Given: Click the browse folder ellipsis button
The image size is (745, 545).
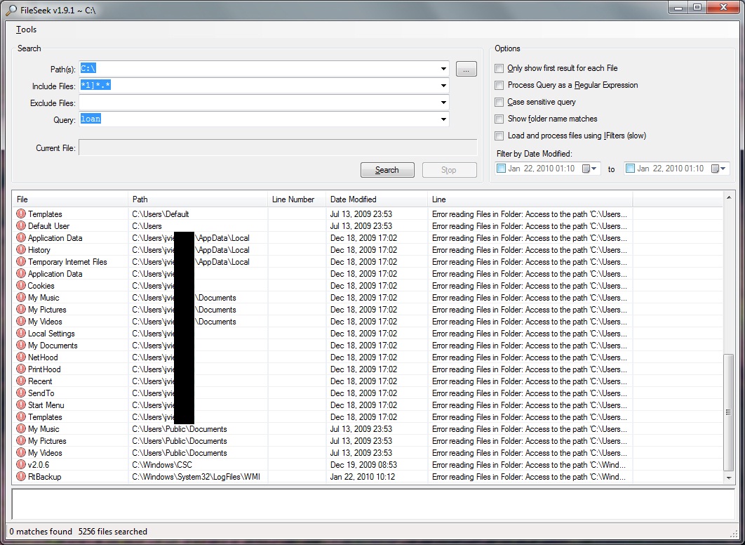Looking at the screenshot, I should click(467, 69).
